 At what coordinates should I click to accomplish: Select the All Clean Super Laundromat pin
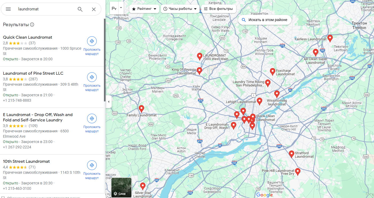[315, 52]
